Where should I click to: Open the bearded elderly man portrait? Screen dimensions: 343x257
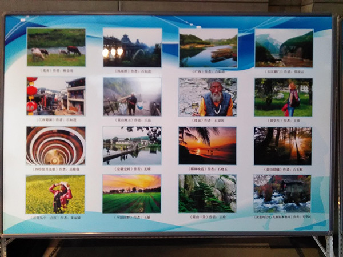click(208, 97)
